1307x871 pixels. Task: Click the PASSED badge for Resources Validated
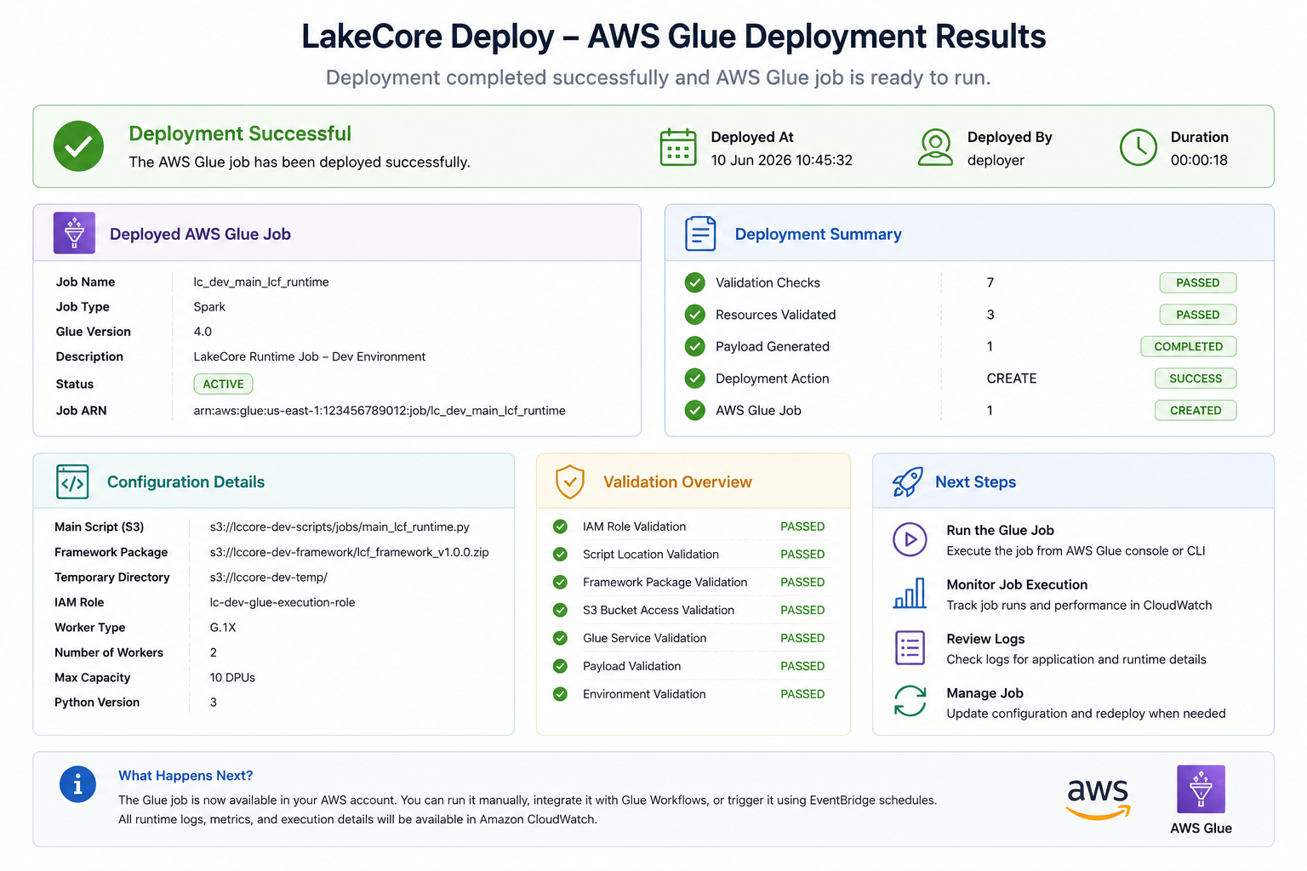pos(1197,315)
